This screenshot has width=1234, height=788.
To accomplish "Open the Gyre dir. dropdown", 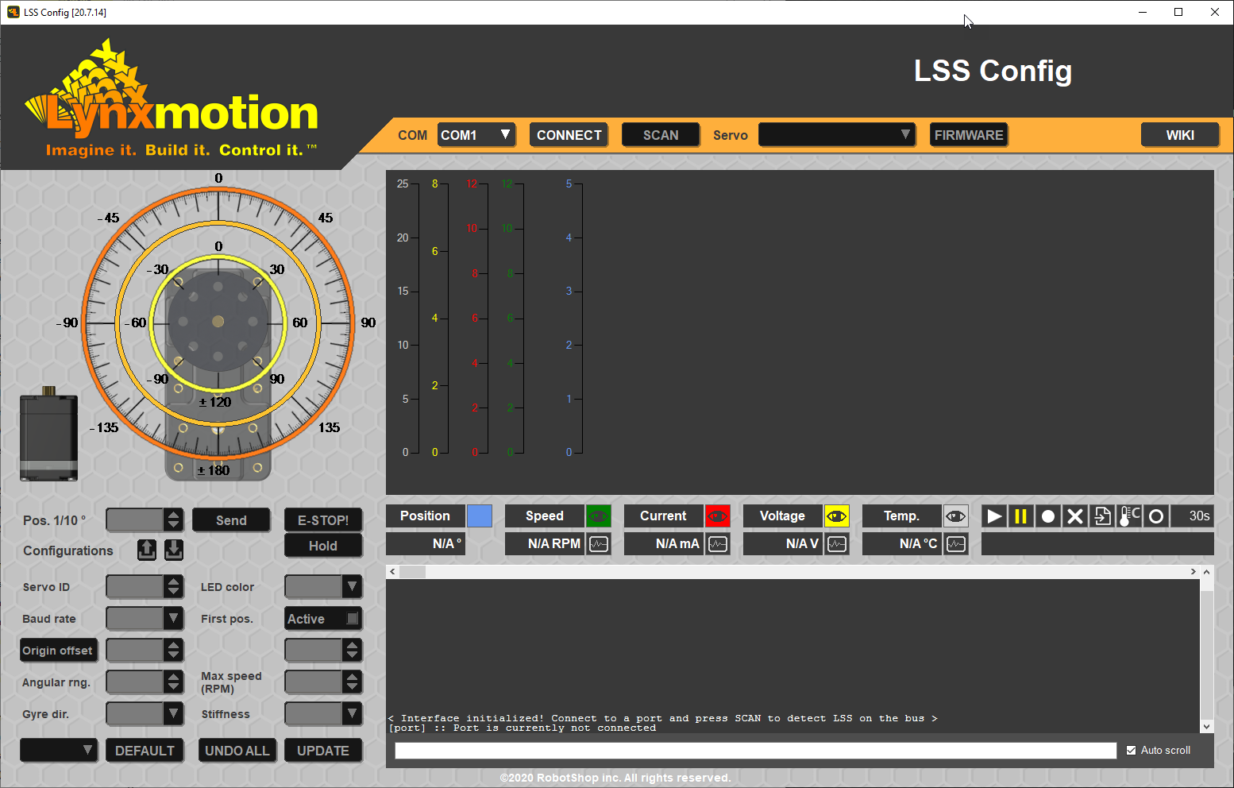I will (x=145, y=713).
